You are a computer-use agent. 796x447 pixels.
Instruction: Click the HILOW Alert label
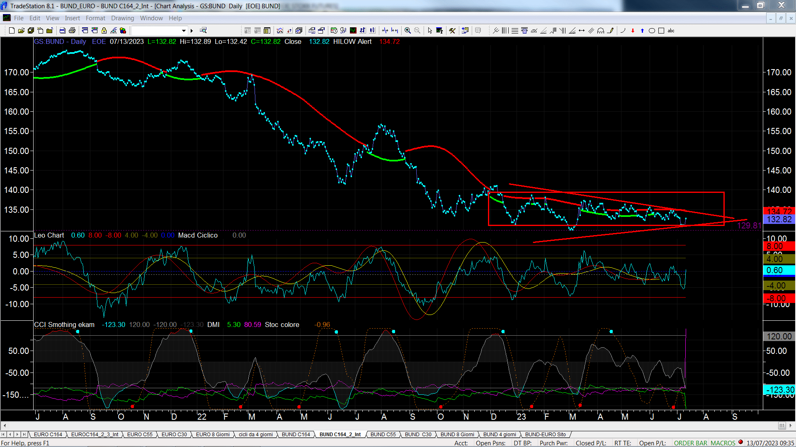(352, 41)
